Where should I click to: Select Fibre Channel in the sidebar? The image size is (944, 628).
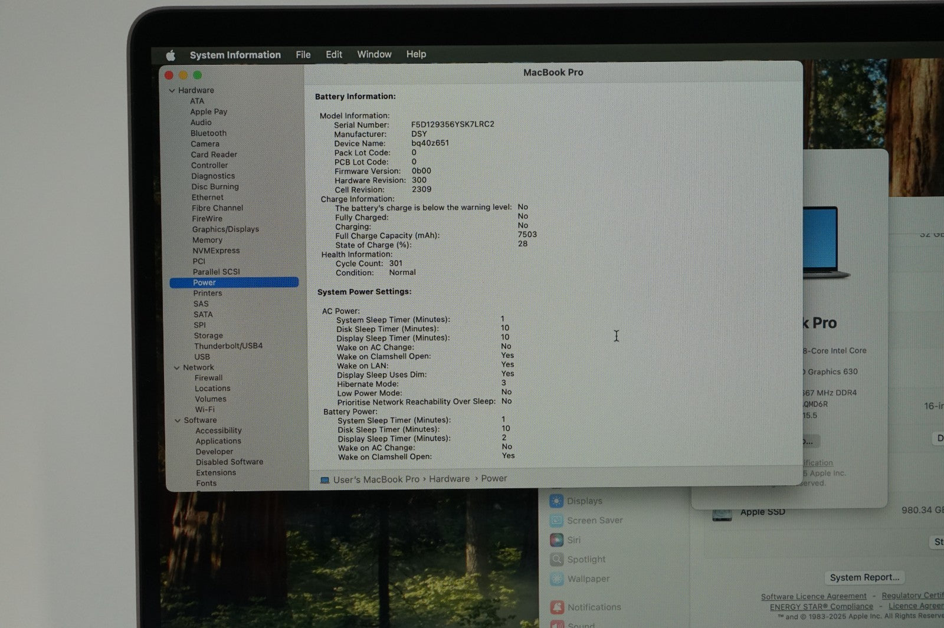click(x=217, y=208)
